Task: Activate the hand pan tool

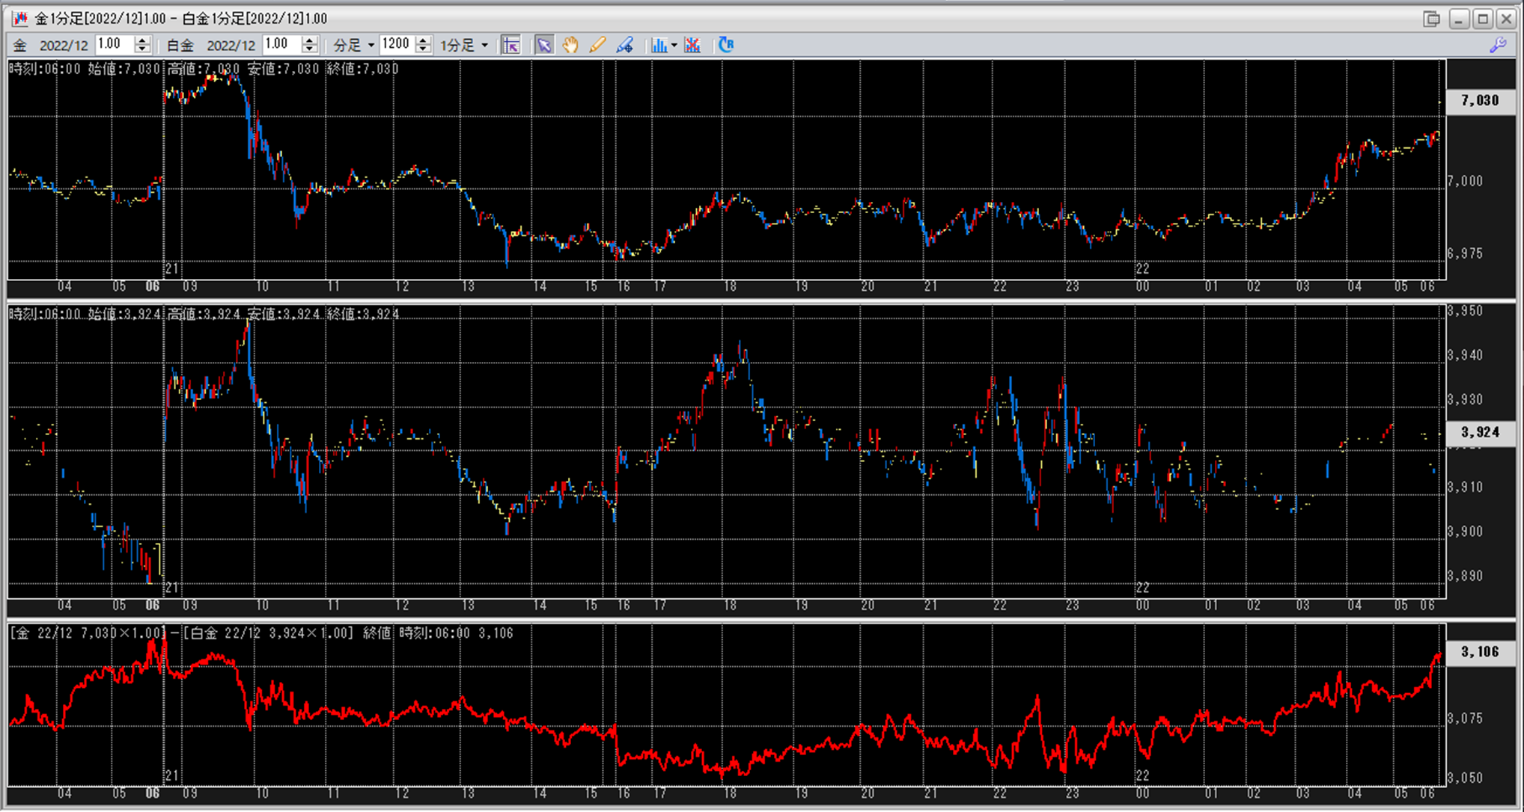Action: pos(570,45)
